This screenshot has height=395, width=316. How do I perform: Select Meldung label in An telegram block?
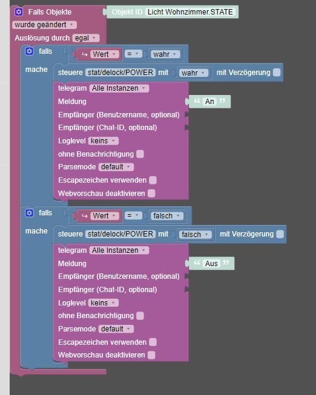(72, 102)
